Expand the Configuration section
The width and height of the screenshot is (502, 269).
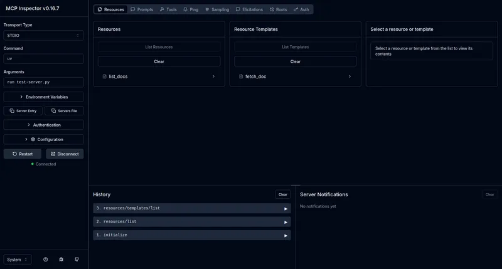pyautogui.click(x=43, y=139)
